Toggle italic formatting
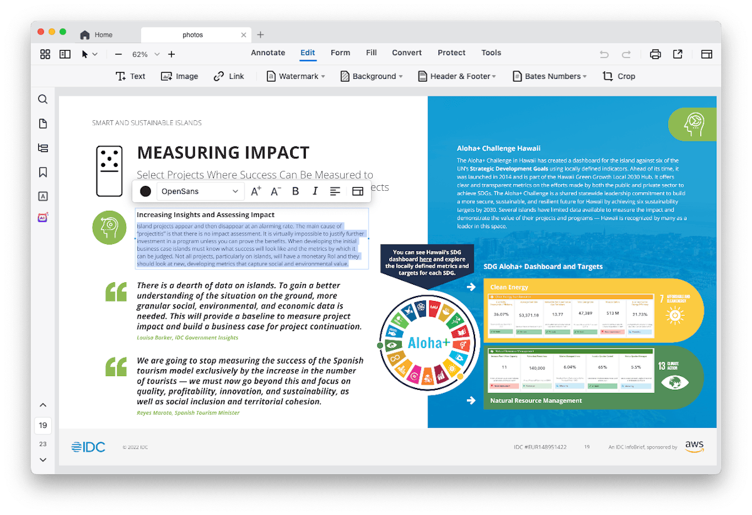Screen dimensions: 752x515 [x=315, y=191]
